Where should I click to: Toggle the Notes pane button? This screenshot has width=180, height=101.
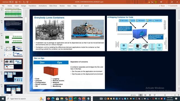click(x=133, y=95)
